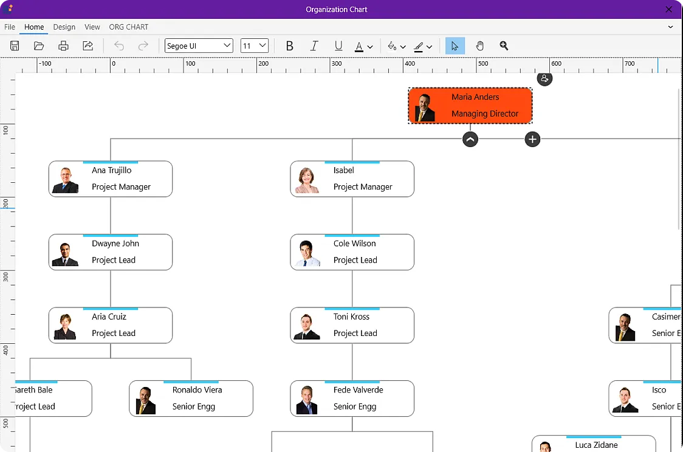This screenshot has height=452, width=683.
Task: Open the Design tab
Action: (64, 27)
